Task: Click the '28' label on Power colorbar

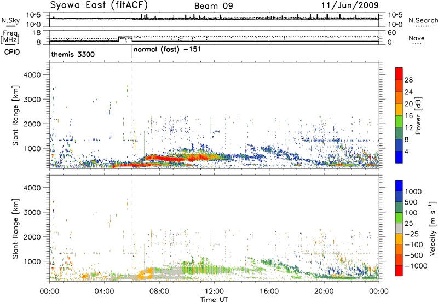Action: pyautogui.click(x=408, y=80)
